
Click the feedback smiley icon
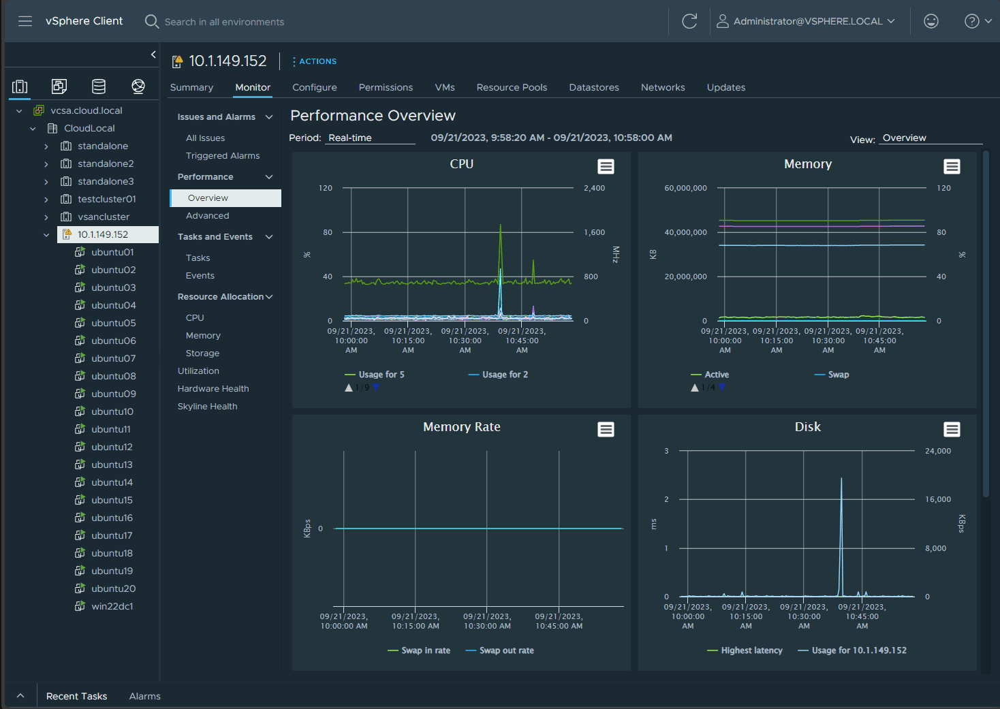pos(931,21)
